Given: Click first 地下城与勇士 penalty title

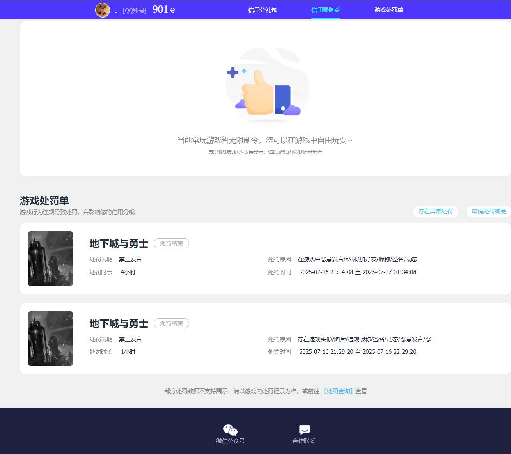Looking at the screenshot, I should point(119,244).
